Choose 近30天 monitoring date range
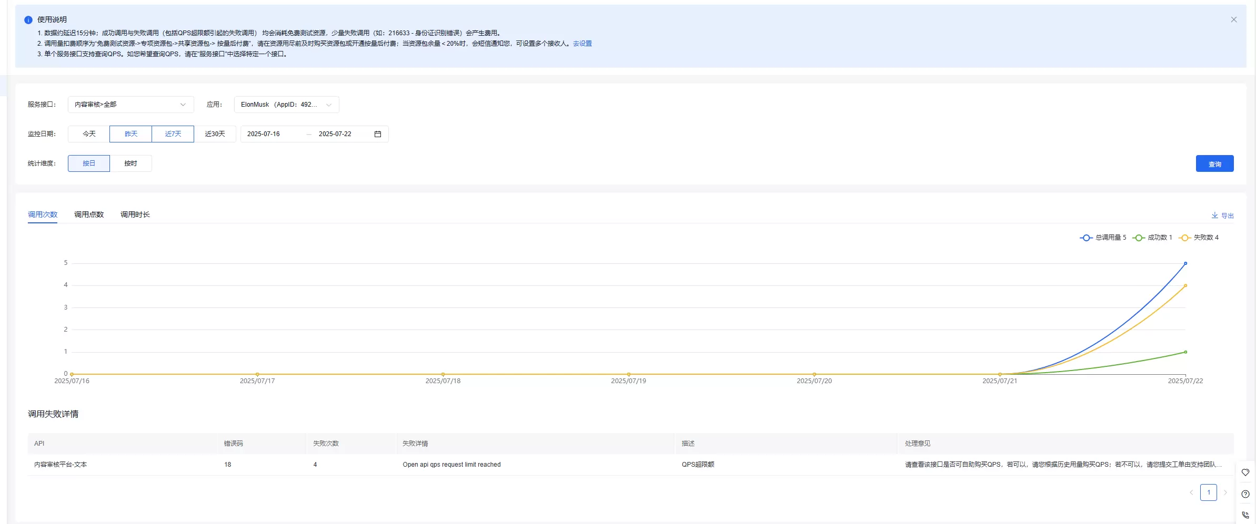The height and width of the screenshot is (524, 1256). (215, 134)
